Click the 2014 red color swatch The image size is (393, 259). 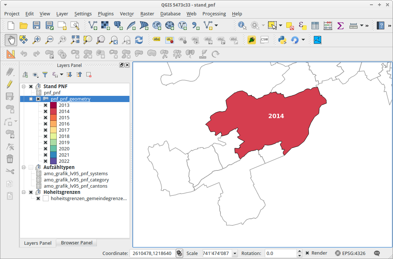(x=53, y=112)
